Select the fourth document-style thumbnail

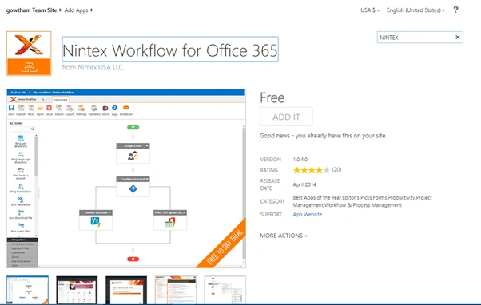[176, 290]
